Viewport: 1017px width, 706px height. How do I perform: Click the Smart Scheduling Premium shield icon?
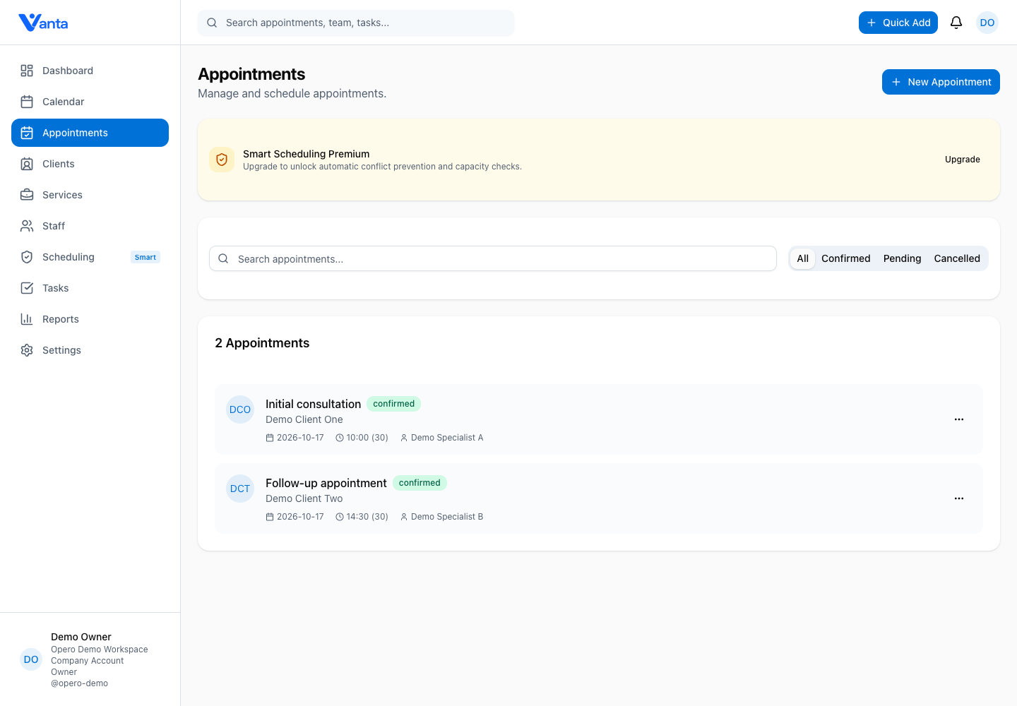click(x=222, y=160)
